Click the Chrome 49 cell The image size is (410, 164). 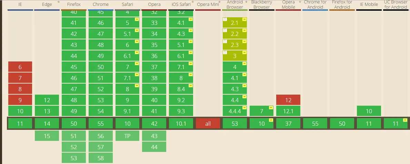[101, 56]
